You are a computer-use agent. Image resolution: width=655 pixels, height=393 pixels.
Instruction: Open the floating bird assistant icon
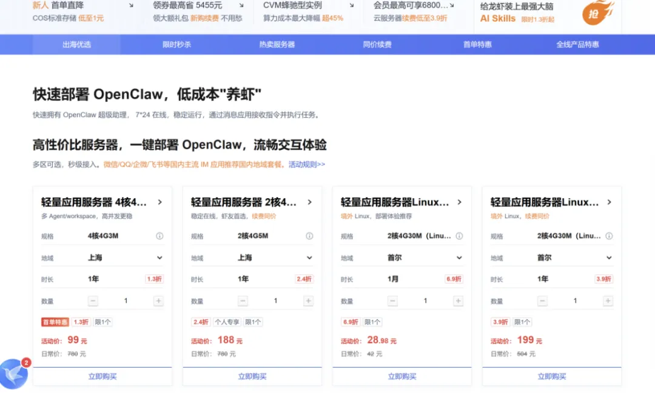coord(14,374)
